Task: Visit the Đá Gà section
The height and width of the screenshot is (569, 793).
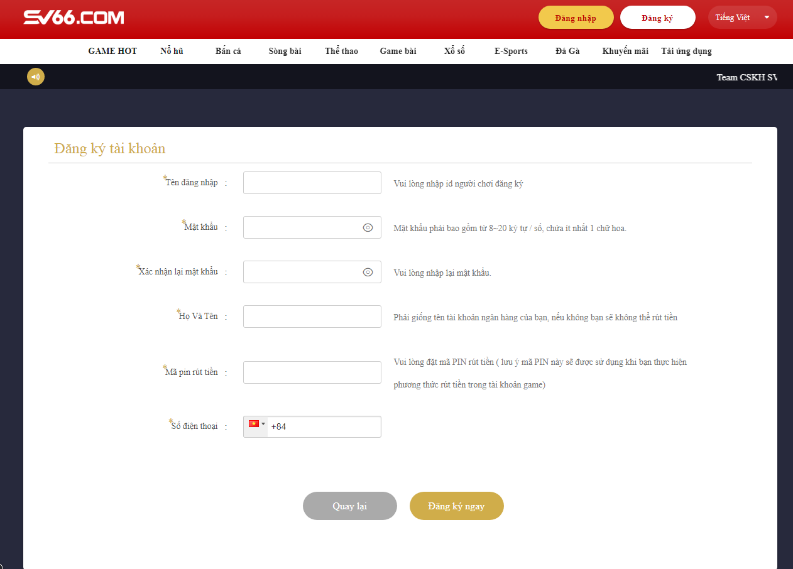Action: (x=567, y=51)
